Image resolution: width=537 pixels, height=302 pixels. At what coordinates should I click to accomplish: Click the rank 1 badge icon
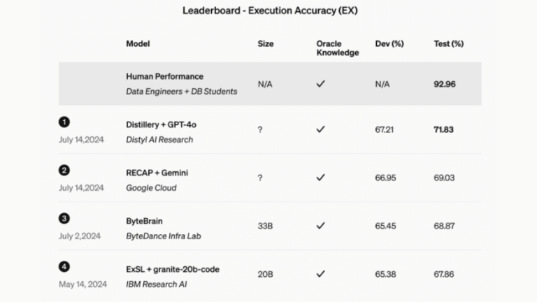64,122
